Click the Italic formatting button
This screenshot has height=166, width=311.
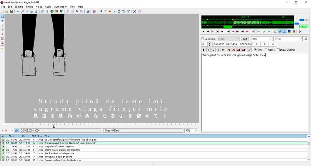208,50
